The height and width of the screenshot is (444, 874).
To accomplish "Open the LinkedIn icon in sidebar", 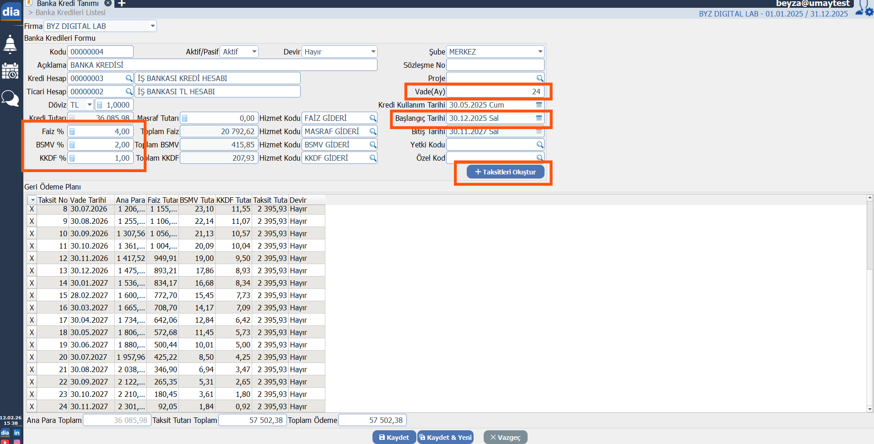I will (x=17, y=433).
